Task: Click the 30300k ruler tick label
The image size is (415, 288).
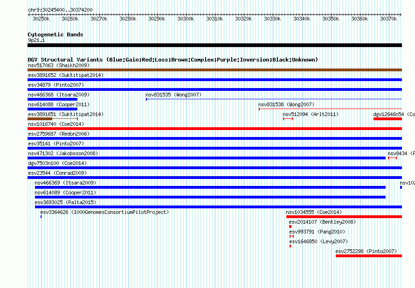Action: click(x=186, y=19)
